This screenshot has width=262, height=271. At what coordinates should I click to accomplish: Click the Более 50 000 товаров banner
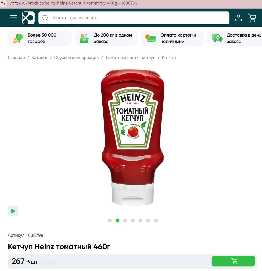pos(40,38)
